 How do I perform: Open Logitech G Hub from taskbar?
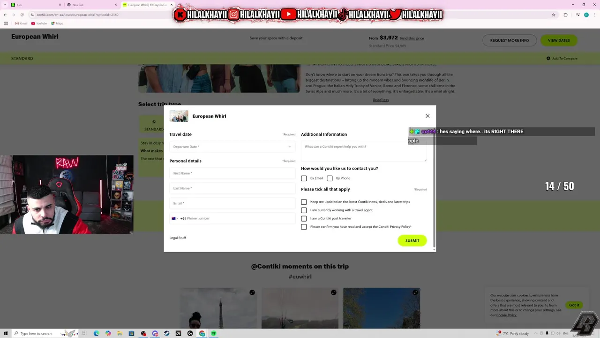(190, 333)
